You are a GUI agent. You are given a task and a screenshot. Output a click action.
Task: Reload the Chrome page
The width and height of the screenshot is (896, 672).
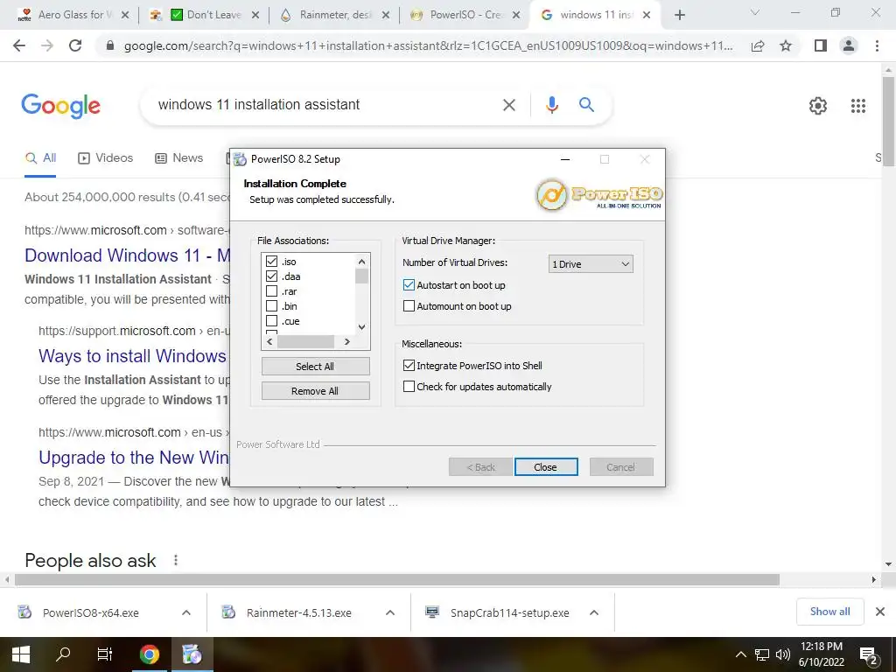coord(75,45)
